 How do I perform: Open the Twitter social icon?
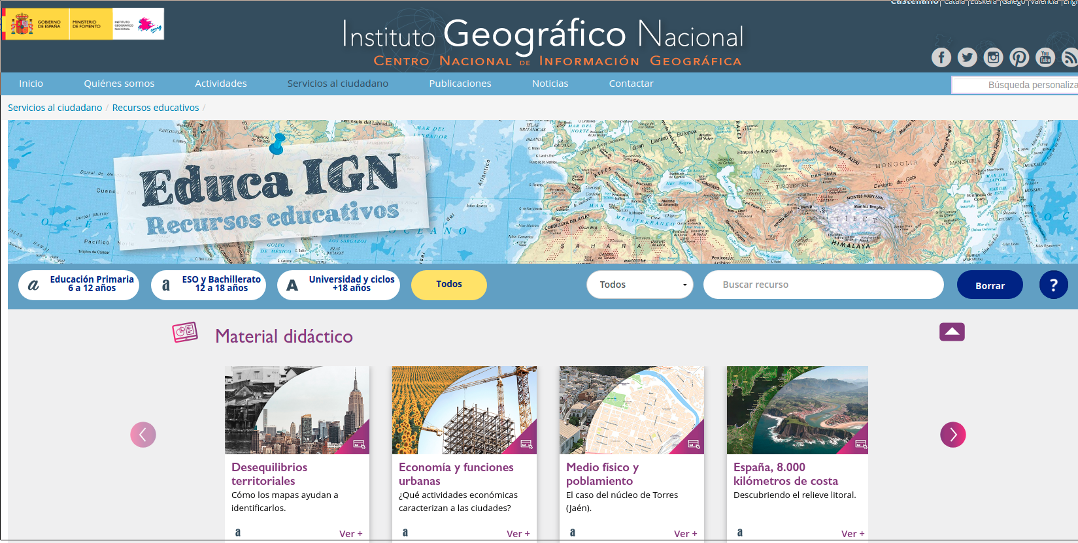pyautogui.click(x=968, y=57)
